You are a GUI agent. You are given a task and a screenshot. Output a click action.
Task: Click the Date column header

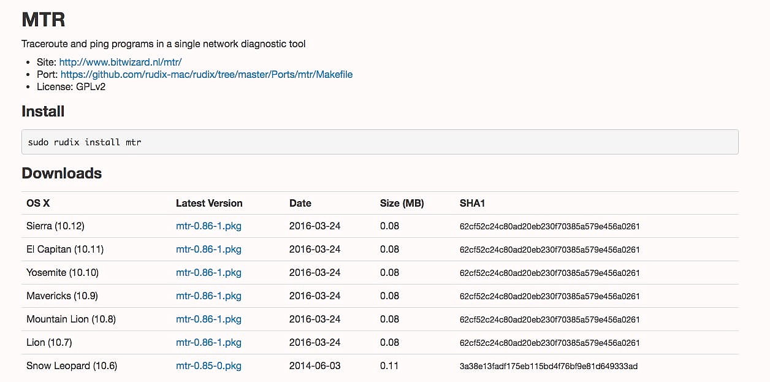pos(300,203)
